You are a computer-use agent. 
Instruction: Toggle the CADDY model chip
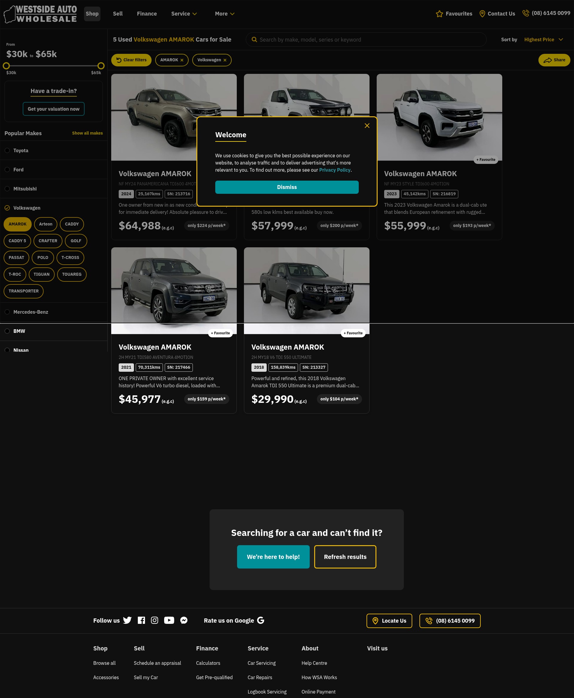(72, 224)
